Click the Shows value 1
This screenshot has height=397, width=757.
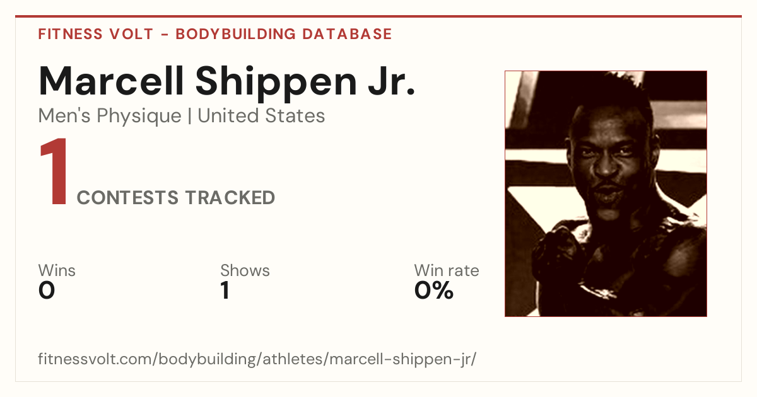225,291
